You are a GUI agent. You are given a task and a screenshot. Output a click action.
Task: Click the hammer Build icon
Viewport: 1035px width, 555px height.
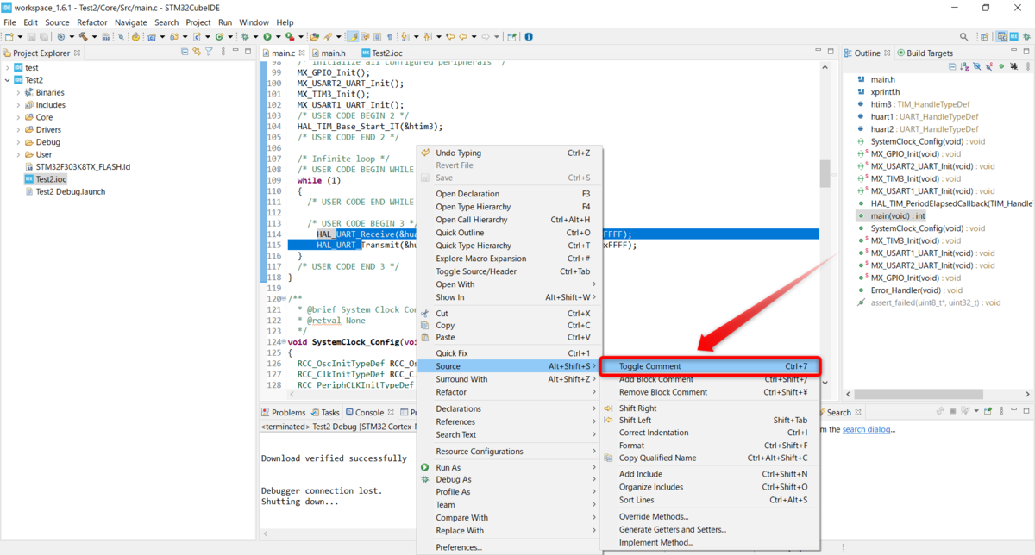(x=83, y=37)
